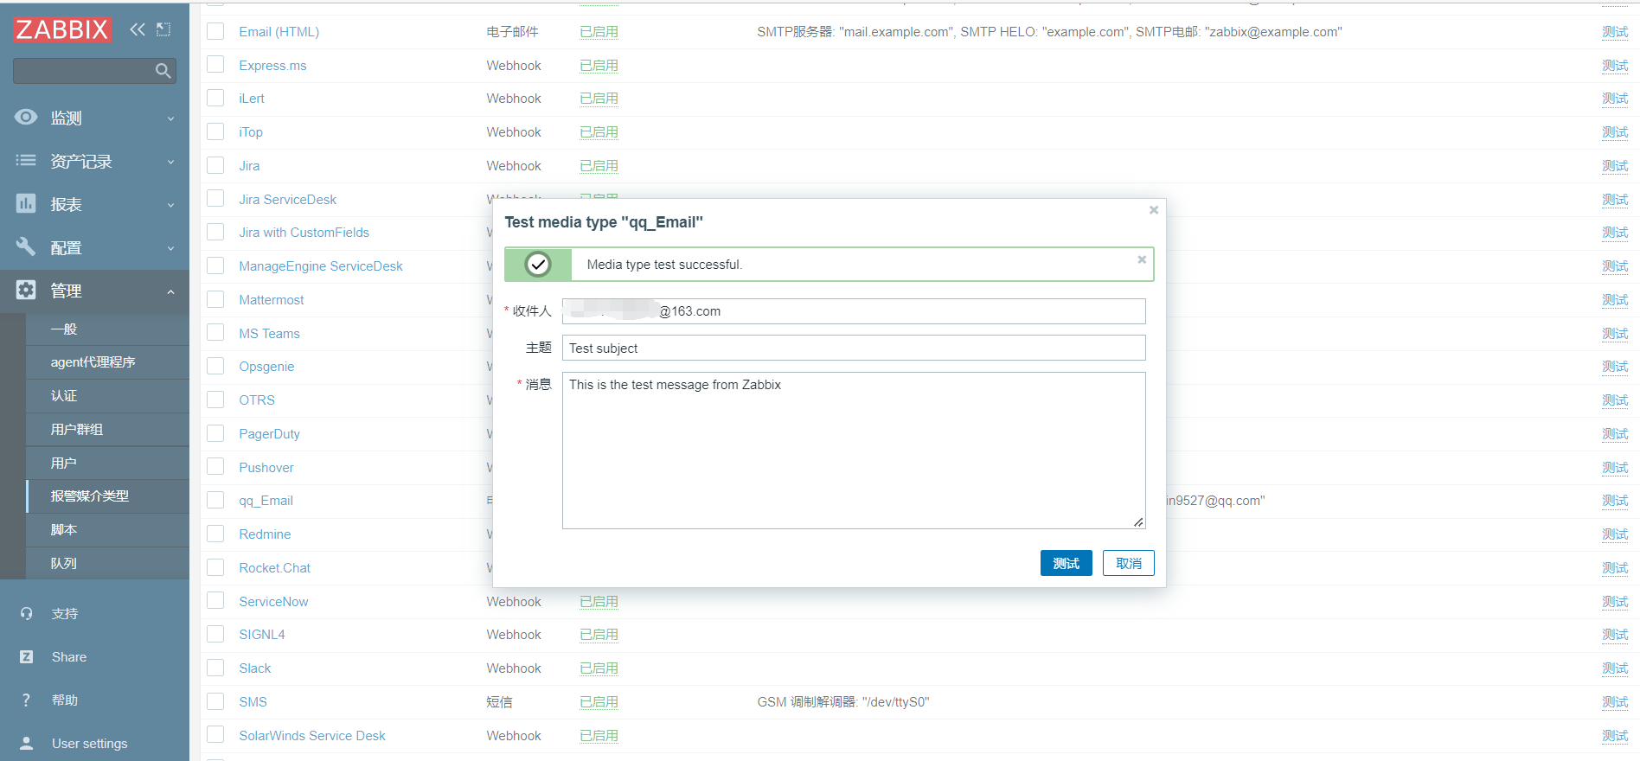The height and width of the screenshot is (761, 1640).
Task: Open the PagerDuty media type link
Action: tap(270, 433)
